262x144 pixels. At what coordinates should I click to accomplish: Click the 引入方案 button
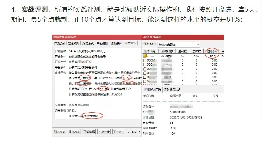coord(60,132)
